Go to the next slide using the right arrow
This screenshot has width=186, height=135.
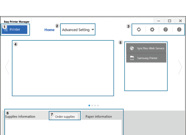tap(180, 67)
